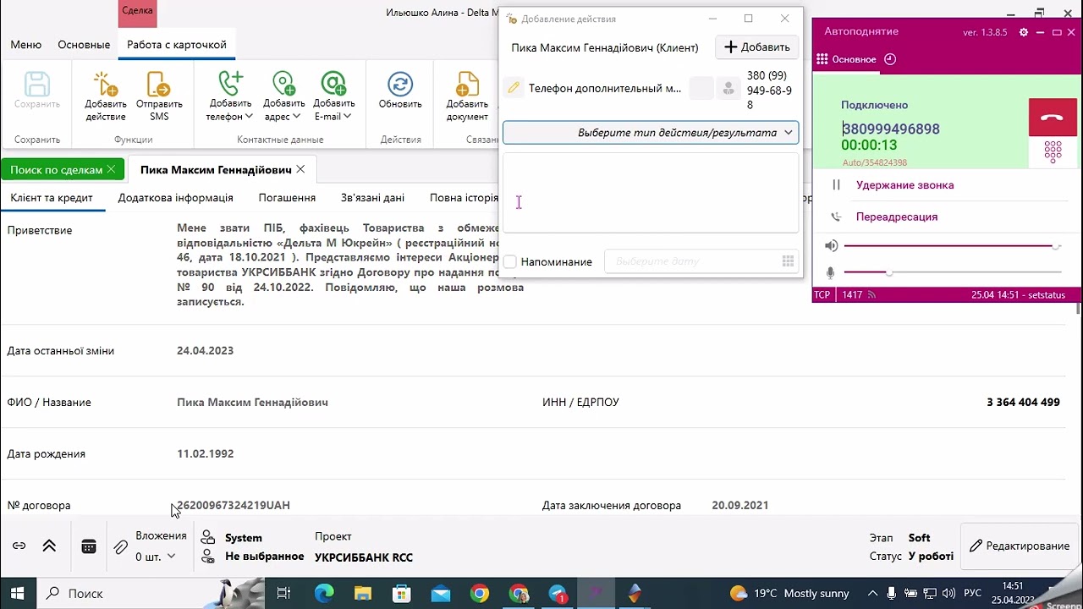Click the link chain icon in bottom bar
1083x609 pixels.
(19, 546)
